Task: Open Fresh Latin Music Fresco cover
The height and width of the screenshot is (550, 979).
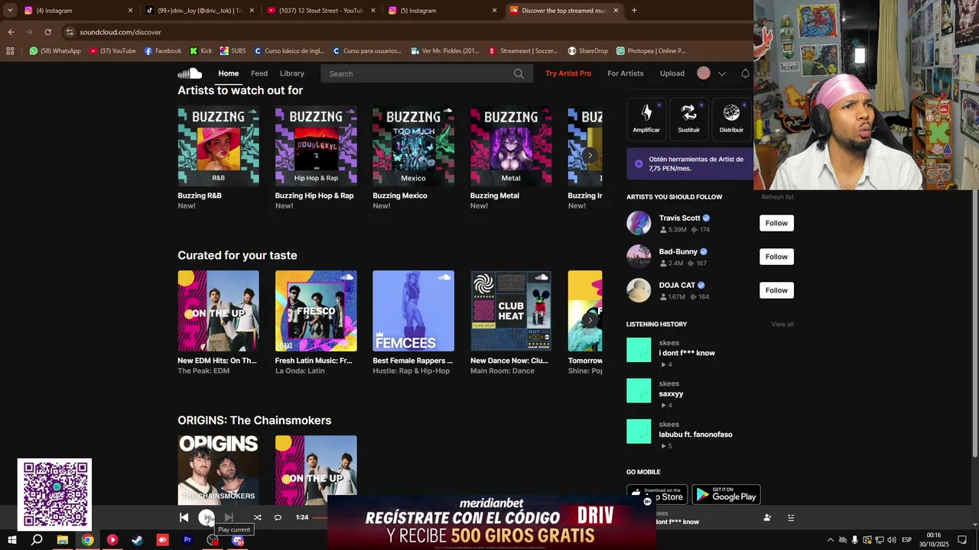Action: [316, 311]
